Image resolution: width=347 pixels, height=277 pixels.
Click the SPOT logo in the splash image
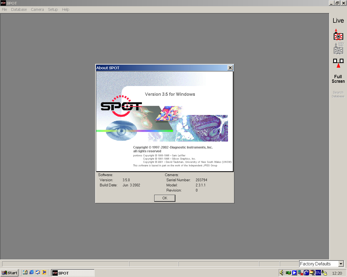(x=121, y=106)
